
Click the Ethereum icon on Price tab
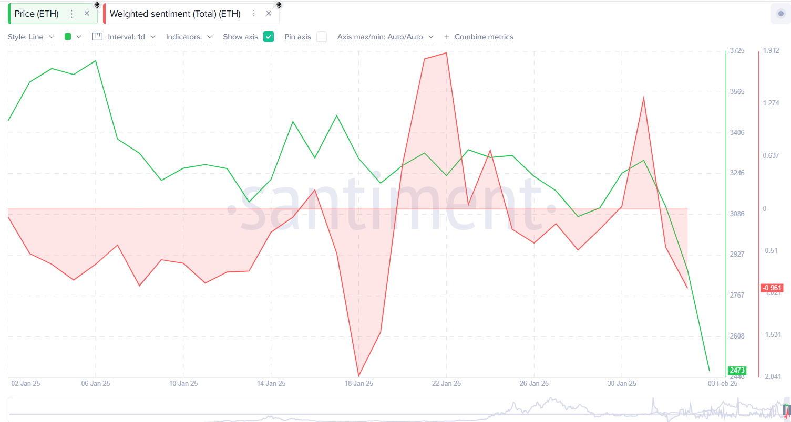(x=97, y=5)
